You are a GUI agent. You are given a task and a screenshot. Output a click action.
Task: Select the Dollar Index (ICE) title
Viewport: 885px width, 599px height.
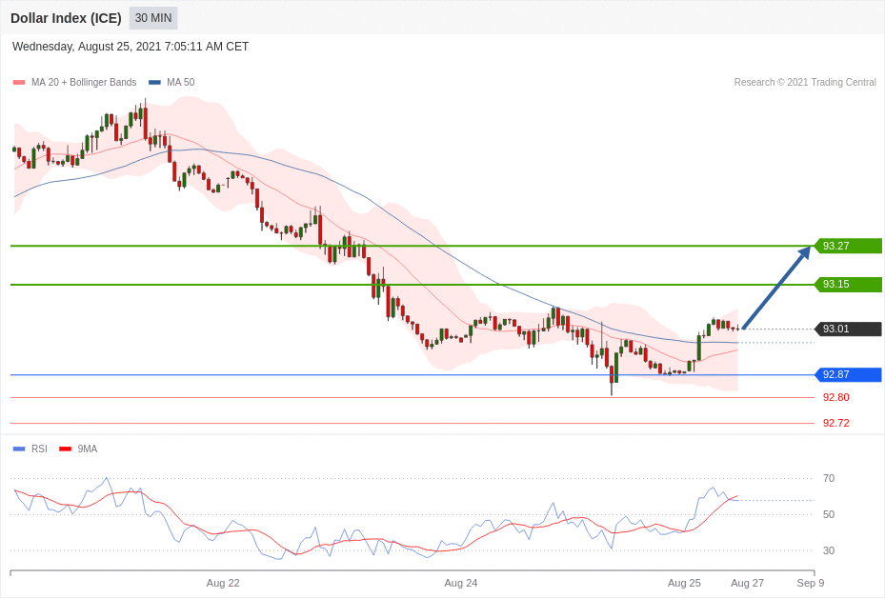tap(66, 18)
